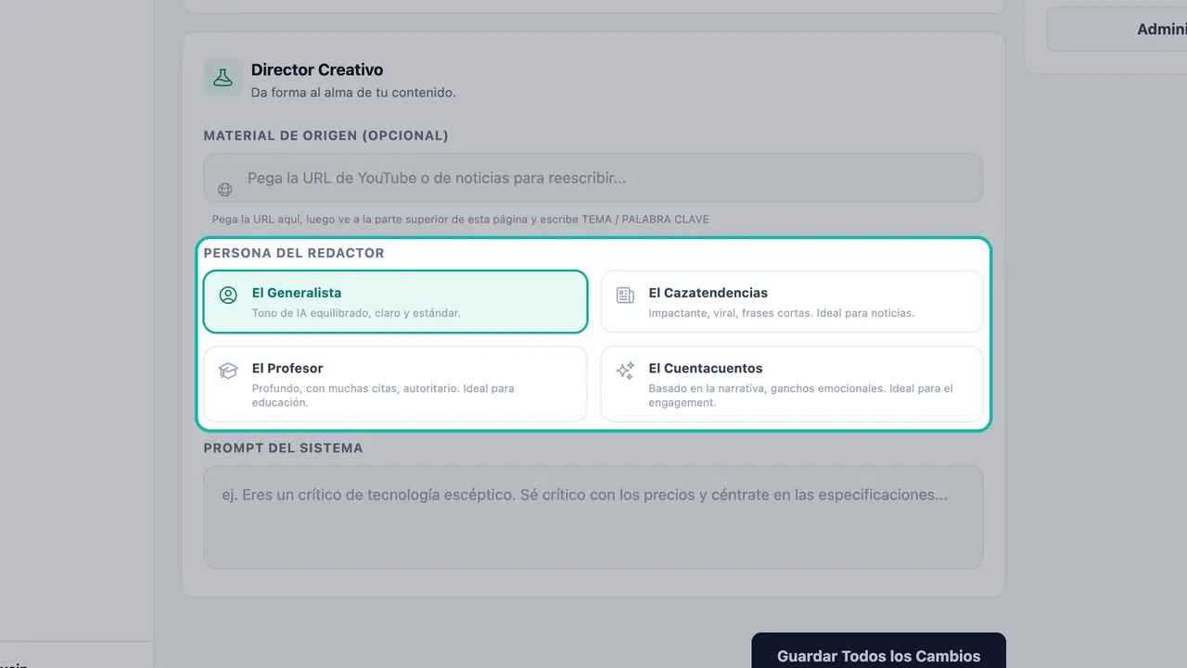Save with Guardar Todos los Cambios button

click(878, 650)
